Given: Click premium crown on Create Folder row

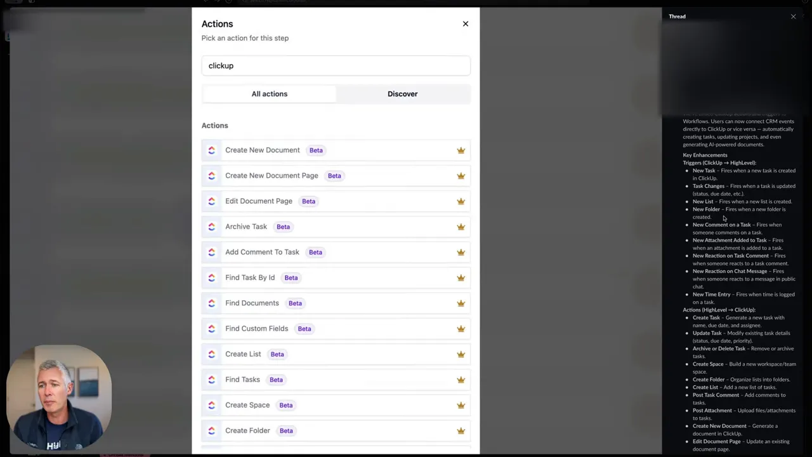Looking at the screenshot, I should (x=461, y=430).
